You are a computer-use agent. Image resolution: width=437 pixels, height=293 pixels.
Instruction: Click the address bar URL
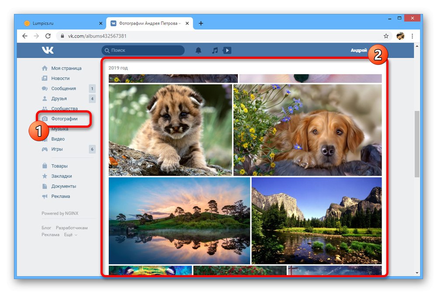click(x=97, y=36)
